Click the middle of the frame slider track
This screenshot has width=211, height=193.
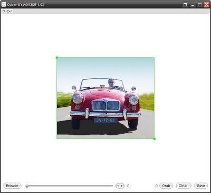pyautogui.click(x=70, y=186)
